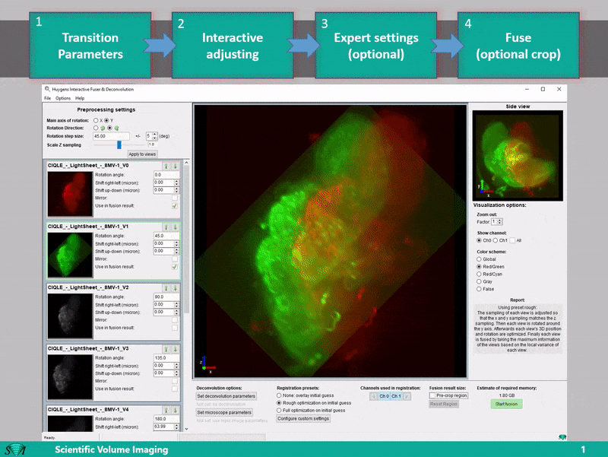Click the Huygens icon in the status bar corner

(x=562, y=436)
